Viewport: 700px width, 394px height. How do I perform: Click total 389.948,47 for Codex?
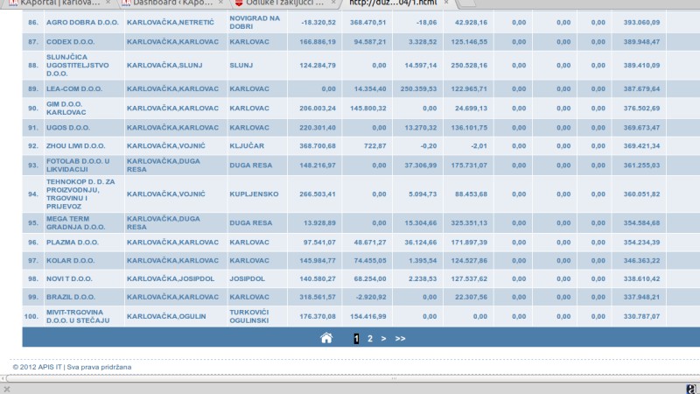click(641, 42)
